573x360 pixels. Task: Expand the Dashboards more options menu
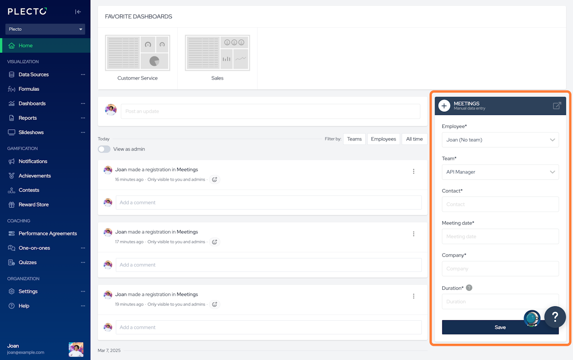(x=83, y=103)
